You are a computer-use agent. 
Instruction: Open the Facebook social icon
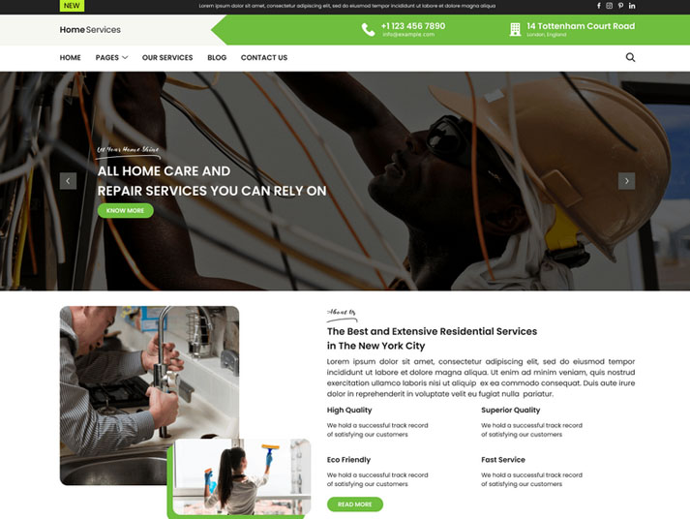598,6
